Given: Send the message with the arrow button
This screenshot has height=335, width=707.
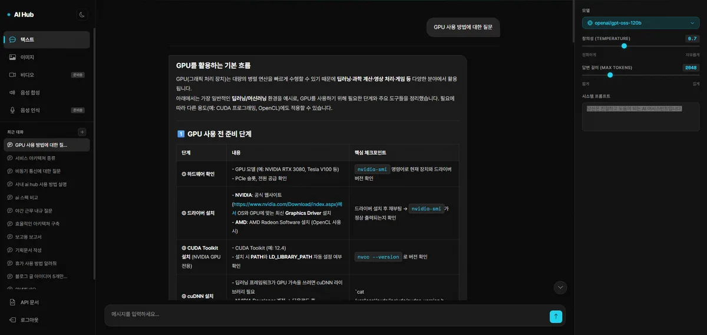Looking at the screenshot, I should point(556,316).
